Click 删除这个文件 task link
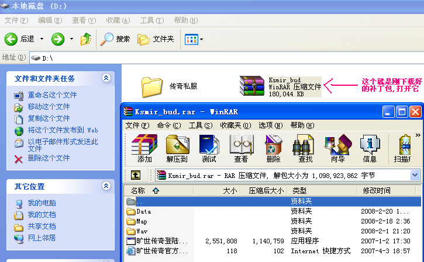Screen dimensions: 424x262 [x=49, y=158]
